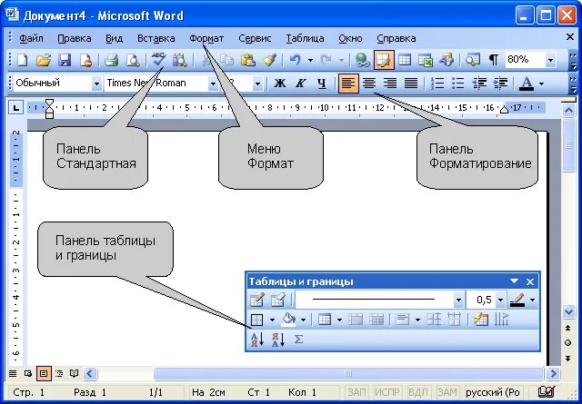Toggle align right button

pos(390,83)
